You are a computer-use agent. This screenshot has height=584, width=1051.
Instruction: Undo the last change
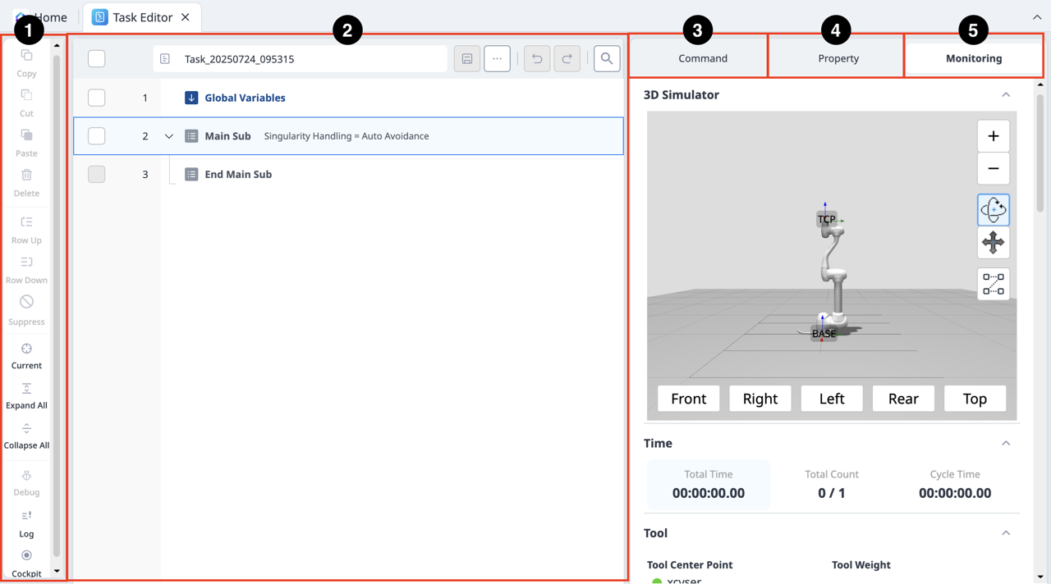click(x=536, y=58)
